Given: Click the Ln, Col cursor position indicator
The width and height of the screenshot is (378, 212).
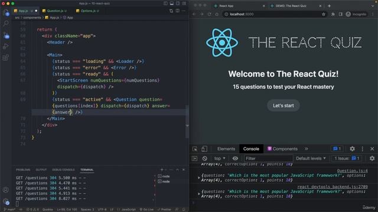Looking at the screenshot, I should click(x=67, y=210).
